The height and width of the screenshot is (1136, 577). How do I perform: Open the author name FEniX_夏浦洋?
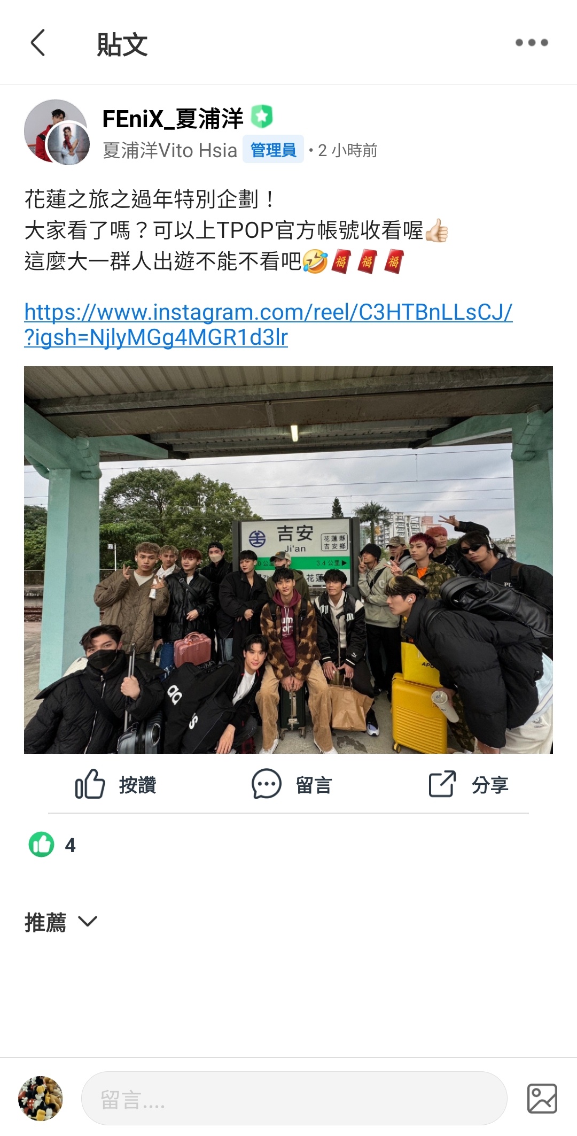(173, 119)
